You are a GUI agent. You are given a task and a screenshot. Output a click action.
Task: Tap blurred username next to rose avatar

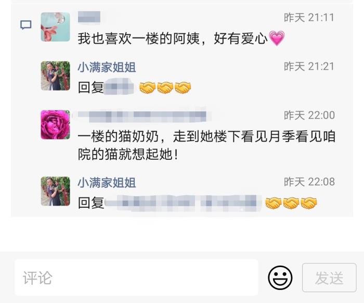(142, 115)
